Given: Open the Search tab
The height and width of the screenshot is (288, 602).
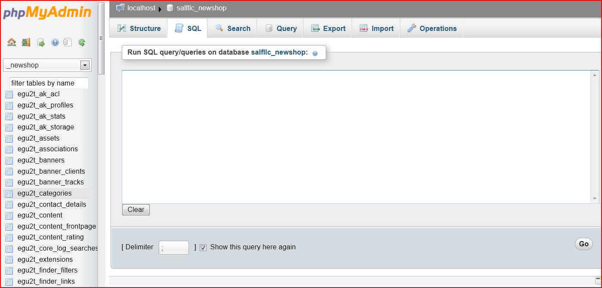Looking at the screenshot, I should (x=232, y=28).
